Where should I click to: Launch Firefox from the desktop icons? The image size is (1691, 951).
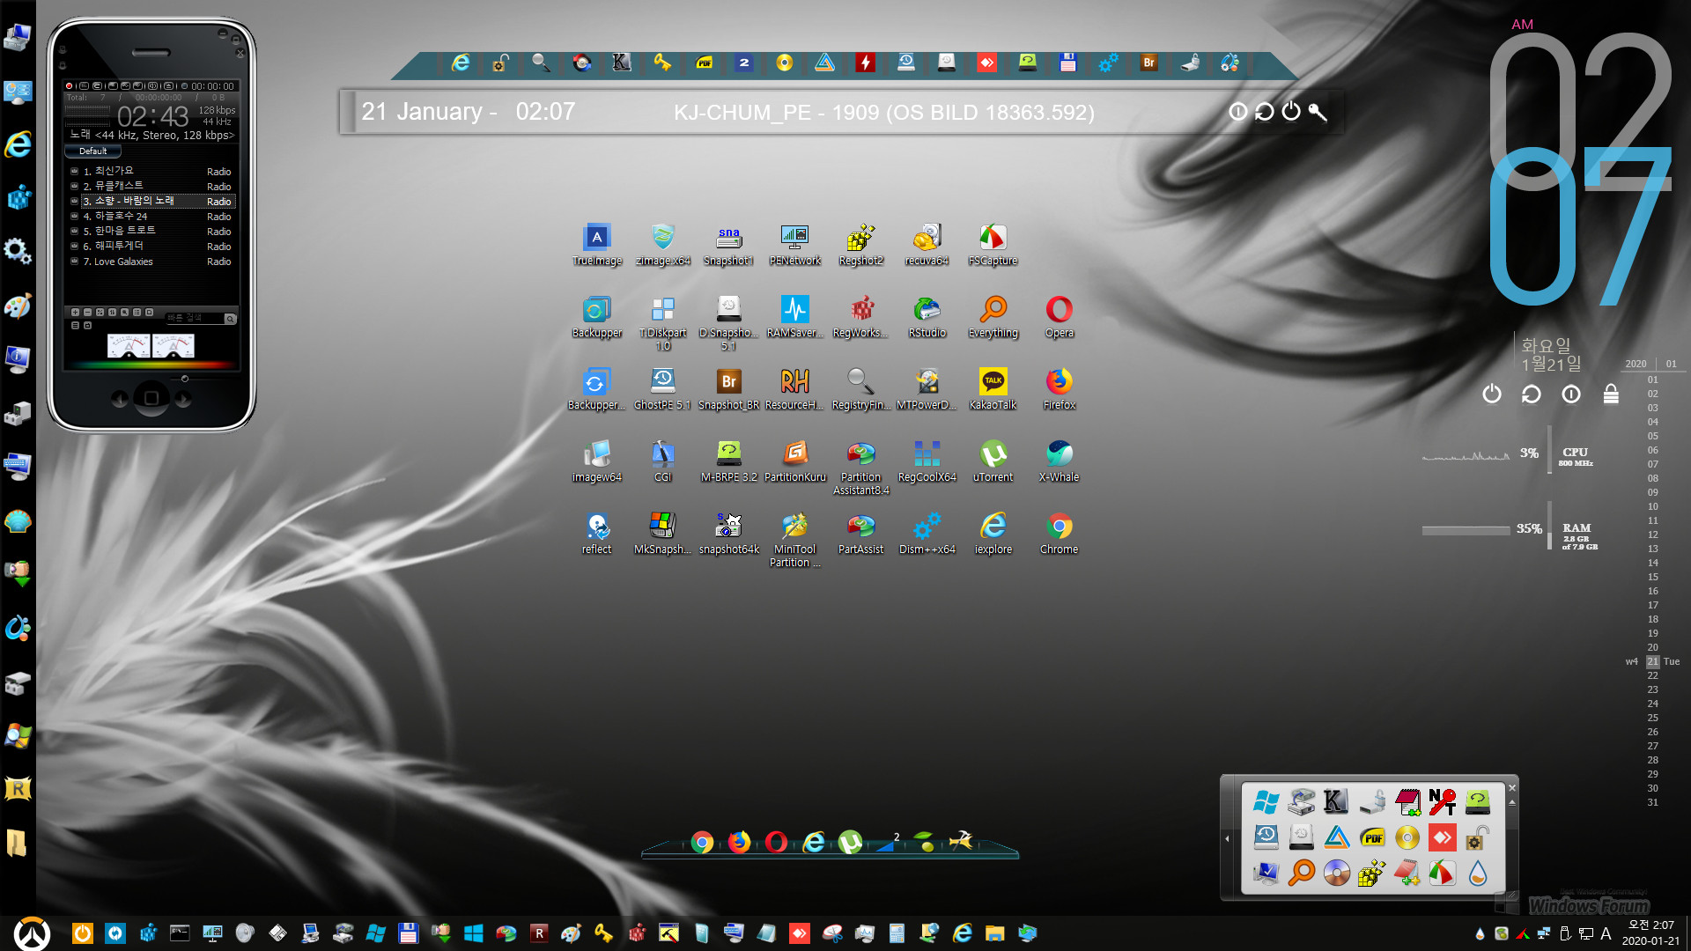pos(1059,388)
